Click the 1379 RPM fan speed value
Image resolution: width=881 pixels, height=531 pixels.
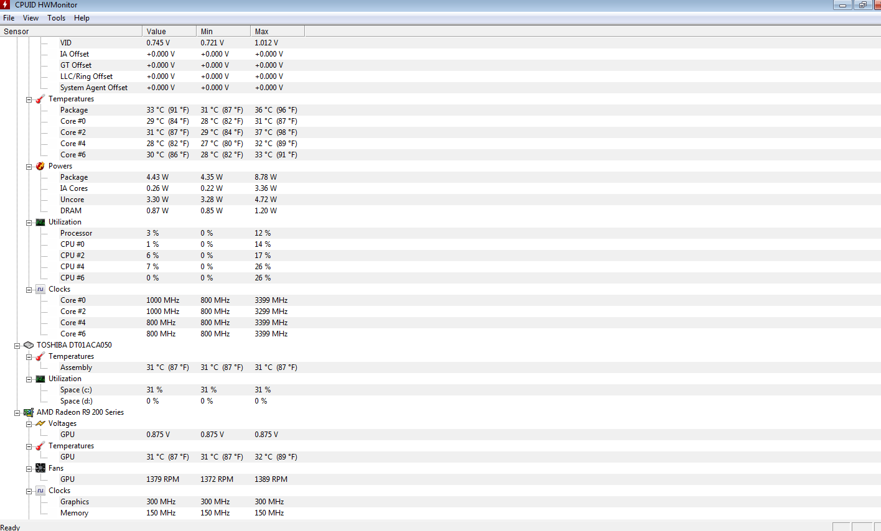pos(163,479)
